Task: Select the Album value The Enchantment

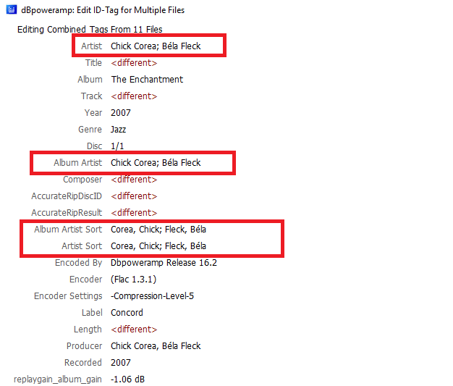Action: pyautogui.click(x=147, y=80)
